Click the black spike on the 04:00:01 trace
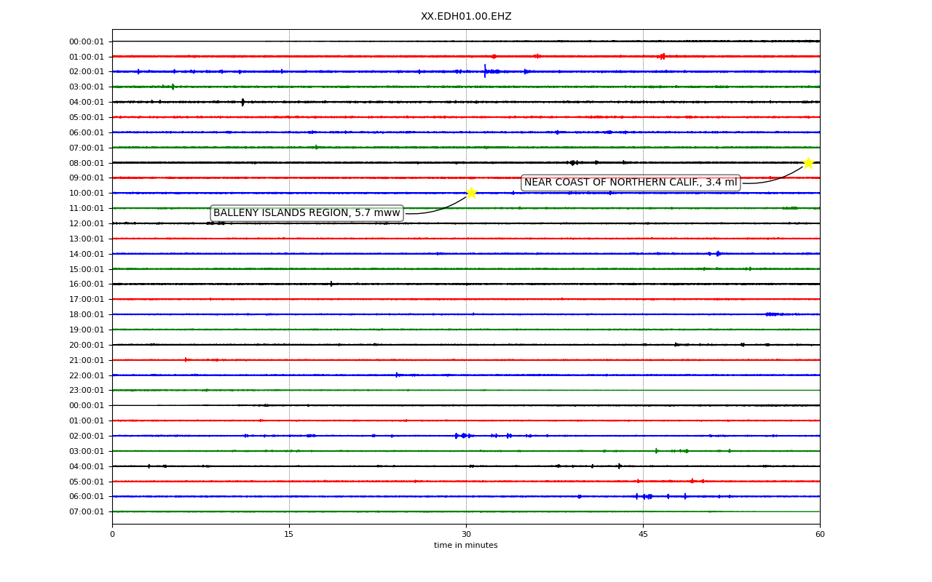The width and height of the screenshot is (932, 582). [x=242, y=102]
